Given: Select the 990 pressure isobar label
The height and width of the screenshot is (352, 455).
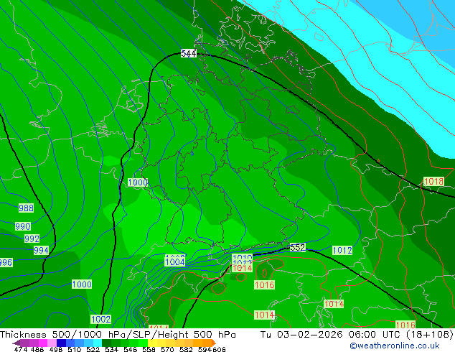Looking at the screenshot, I should tap(23, 226).
